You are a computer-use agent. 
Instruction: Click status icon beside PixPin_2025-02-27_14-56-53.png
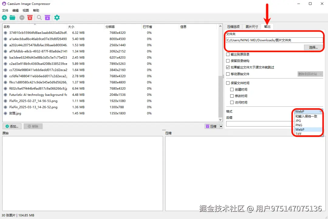click(x=5, y=101)
